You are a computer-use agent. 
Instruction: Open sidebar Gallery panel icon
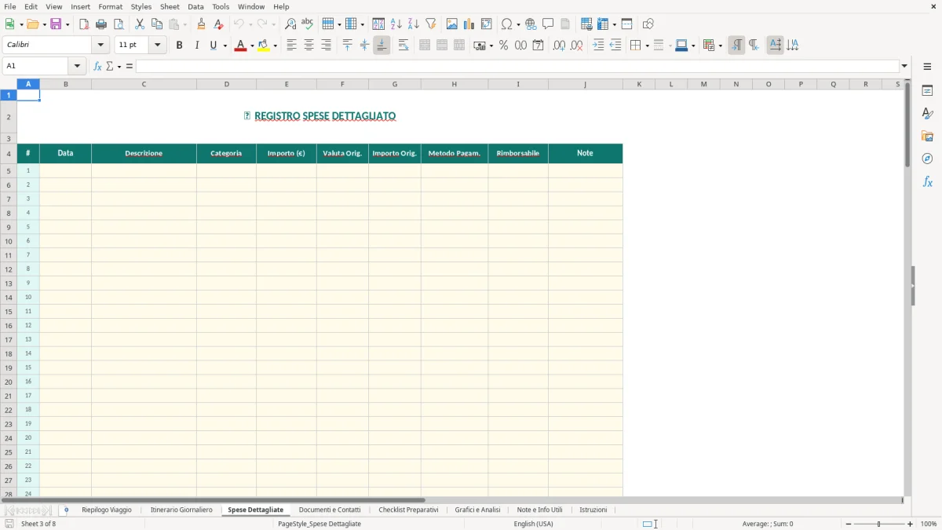click(927, 137)
